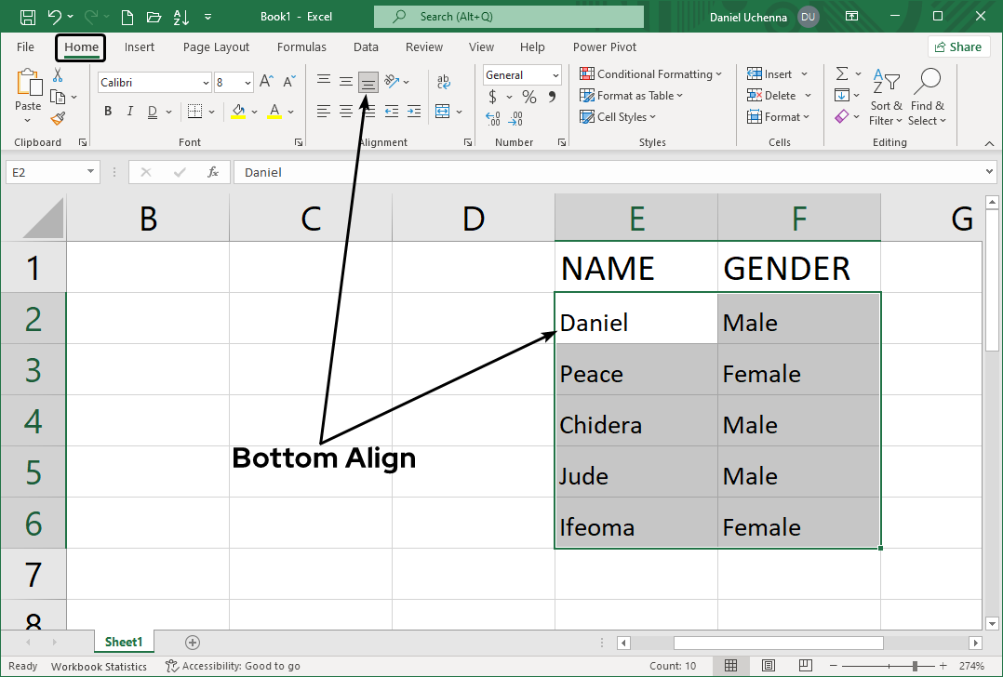Click the Wrap Text icon
Viewport: 1003px width, 677px height.
click(x=444, y=82)
